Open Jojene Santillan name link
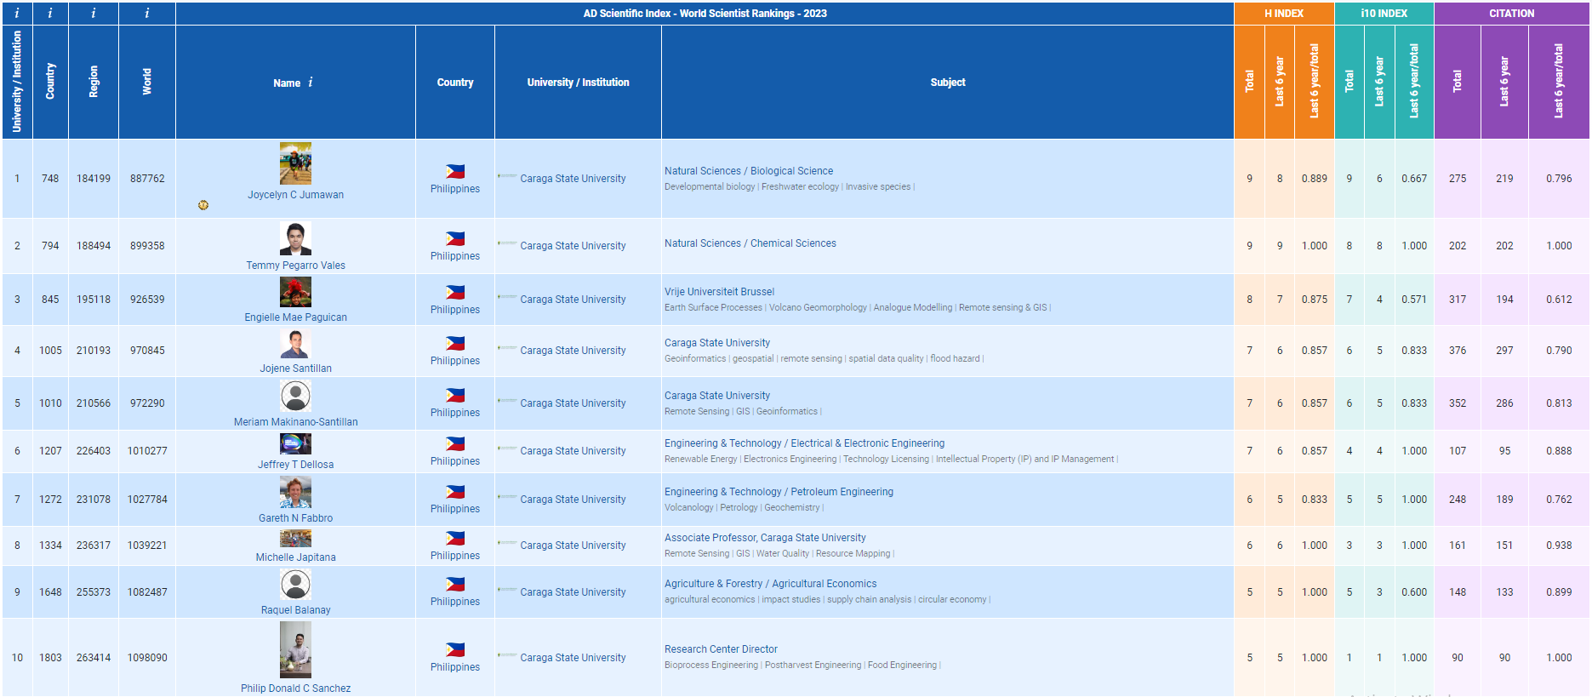The image size is (1592, 697). pyautogui.click(x=296, y=368)
